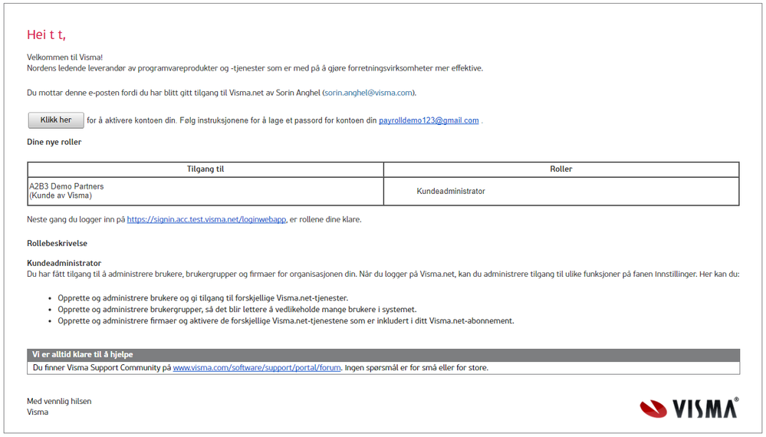The image size is (766, 437).
Task: Click the 'Tilgang til' table header
Action: click(x=205, y=169)
